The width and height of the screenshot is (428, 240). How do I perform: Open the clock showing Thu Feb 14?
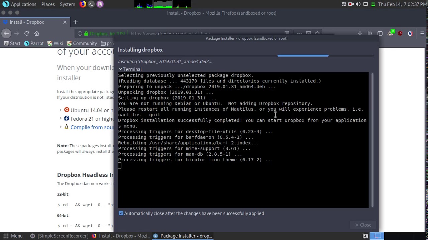click(403, 4)
